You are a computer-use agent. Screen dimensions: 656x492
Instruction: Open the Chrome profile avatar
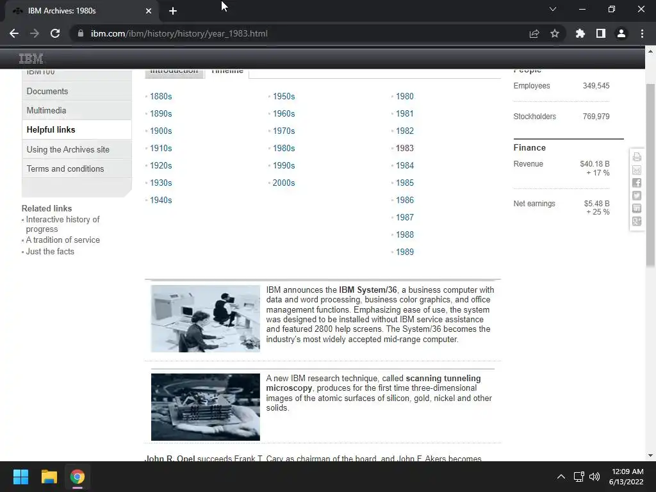point(621,33)
